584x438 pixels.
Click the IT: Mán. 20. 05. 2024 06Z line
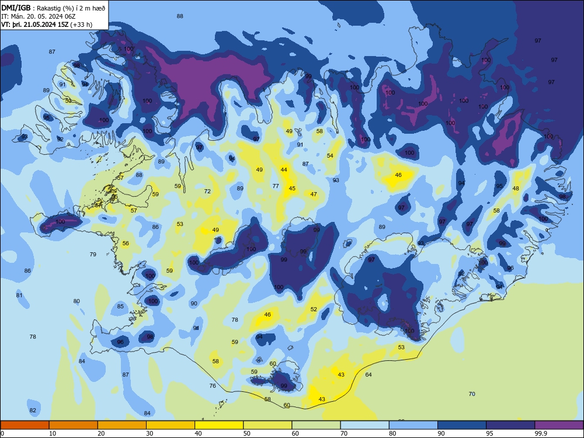(x=39, y=16)
